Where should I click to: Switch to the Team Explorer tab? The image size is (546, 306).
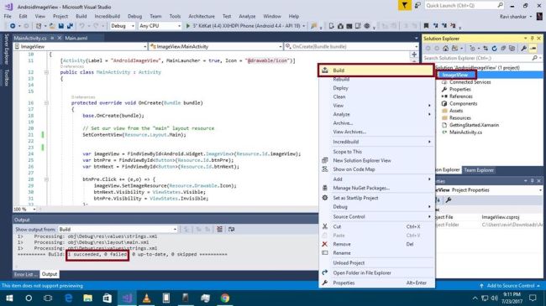click(x=479, y=170)
